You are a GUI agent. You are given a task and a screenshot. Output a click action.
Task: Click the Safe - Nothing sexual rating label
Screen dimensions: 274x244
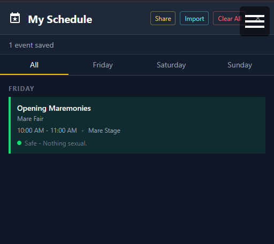click(x=56, y=143)
